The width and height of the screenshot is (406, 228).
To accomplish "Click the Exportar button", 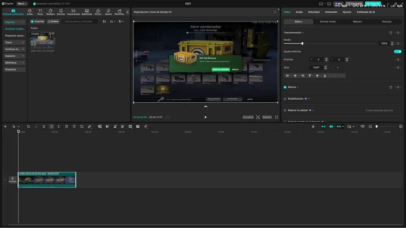I will pos(373,4).
